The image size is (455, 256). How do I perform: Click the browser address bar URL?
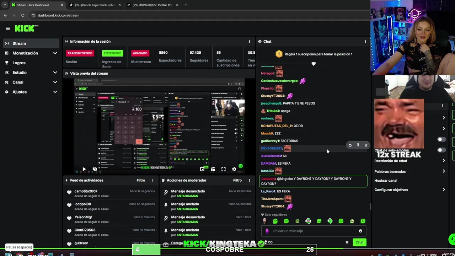58,15
